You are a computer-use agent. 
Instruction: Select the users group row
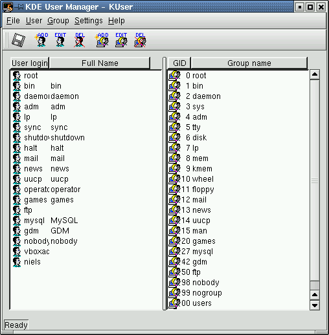(x=238, y=303)
